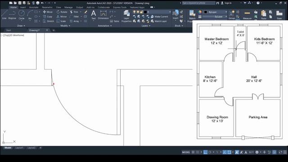Click Sign In
The image size is (288, 162).
click(x=226, y=3)
